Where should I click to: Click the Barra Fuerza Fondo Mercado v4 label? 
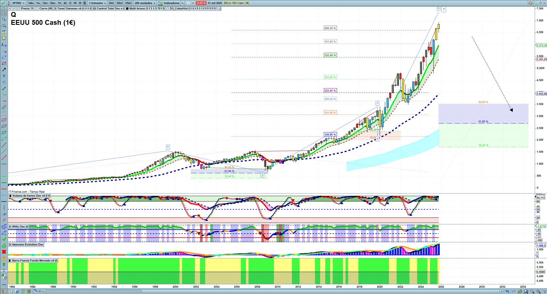(x=35, y=261)
